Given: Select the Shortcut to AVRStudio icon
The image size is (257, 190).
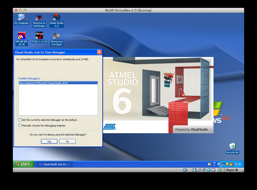Looking at the screenshot, I should (x=39, y=21).
